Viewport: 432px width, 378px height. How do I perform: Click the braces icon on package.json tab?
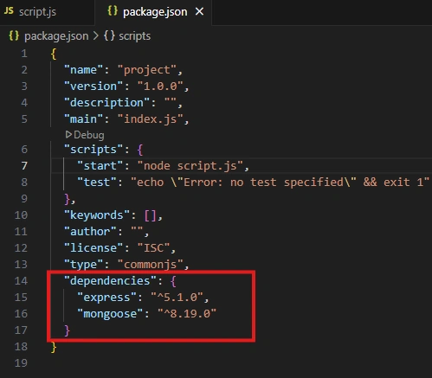click(x=113, y=11)
